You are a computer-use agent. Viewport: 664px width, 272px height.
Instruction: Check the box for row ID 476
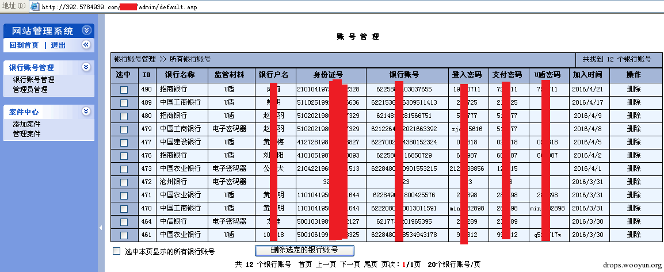pyautogui.click(x=124, y=156)
